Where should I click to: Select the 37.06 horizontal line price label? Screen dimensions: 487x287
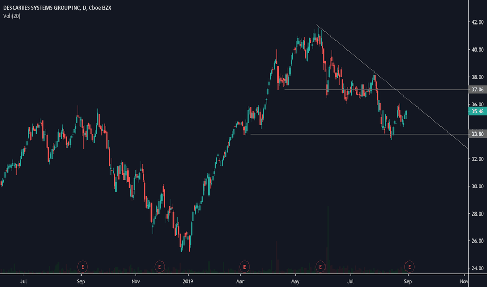coord(478,90)
